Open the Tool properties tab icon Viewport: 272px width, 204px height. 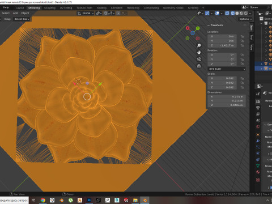pyautogui.click(x=258, y=93)
